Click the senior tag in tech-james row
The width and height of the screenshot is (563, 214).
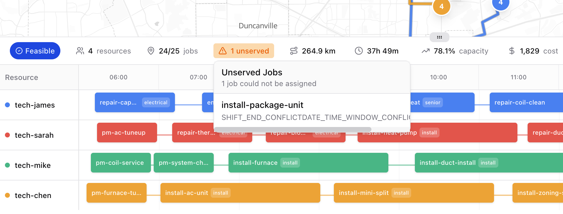[433, 102]
